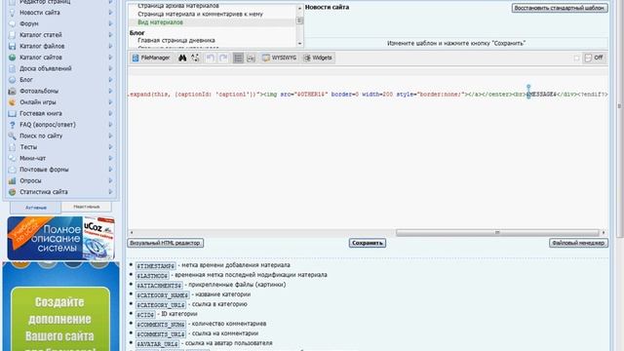Click the Тесты sidebar icon
Screen dimensions: 624x351
[x=13, y=147]
